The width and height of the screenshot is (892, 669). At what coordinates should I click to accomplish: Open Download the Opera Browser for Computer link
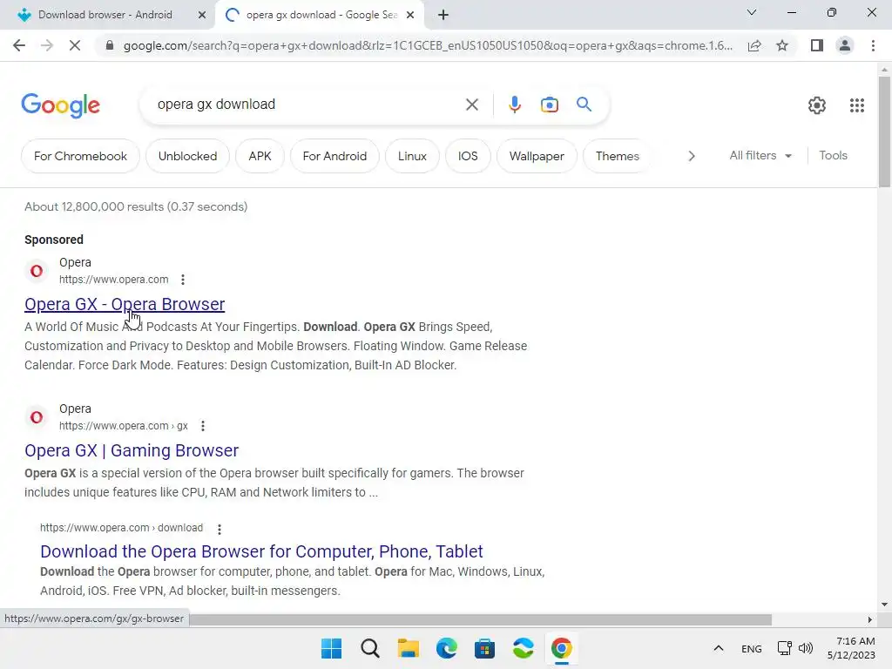click(261, 551)
